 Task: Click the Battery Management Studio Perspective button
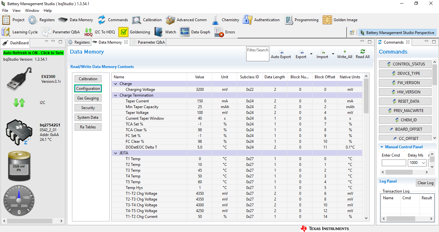[397, 32]
